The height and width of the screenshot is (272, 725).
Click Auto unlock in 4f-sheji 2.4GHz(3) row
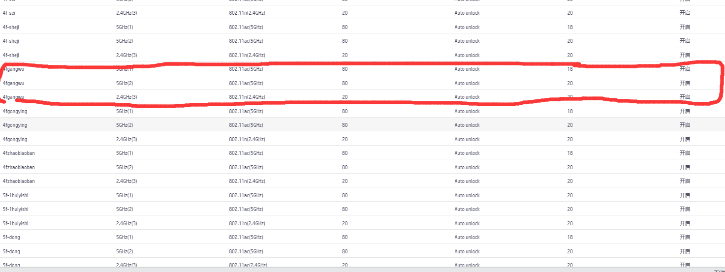[467, 55]
